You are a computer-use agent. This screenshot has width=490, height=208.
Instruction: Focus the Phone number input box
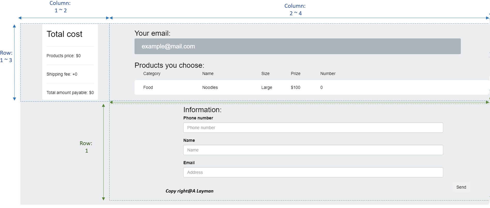point(313,128)
